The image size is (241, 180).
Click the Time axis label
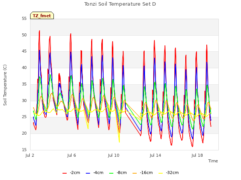coord(213,161)
